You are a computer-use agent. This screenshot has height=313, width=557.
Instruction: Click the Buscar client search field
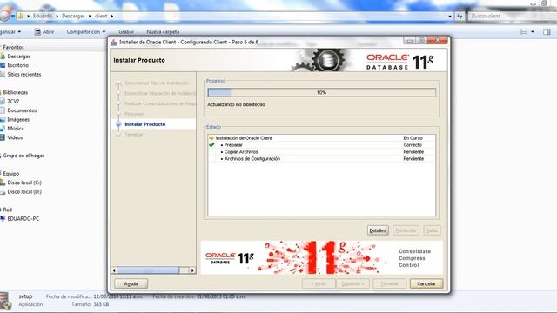pos(512,16)
